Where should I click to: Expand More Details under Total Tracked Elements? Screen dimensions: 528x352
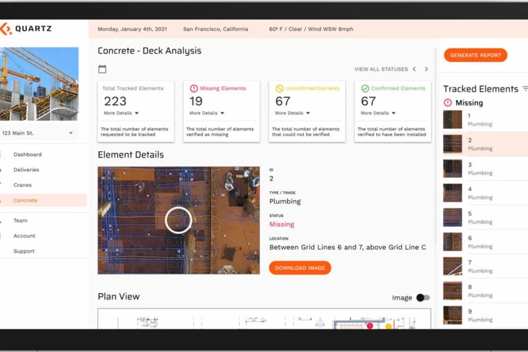[121, 113]
